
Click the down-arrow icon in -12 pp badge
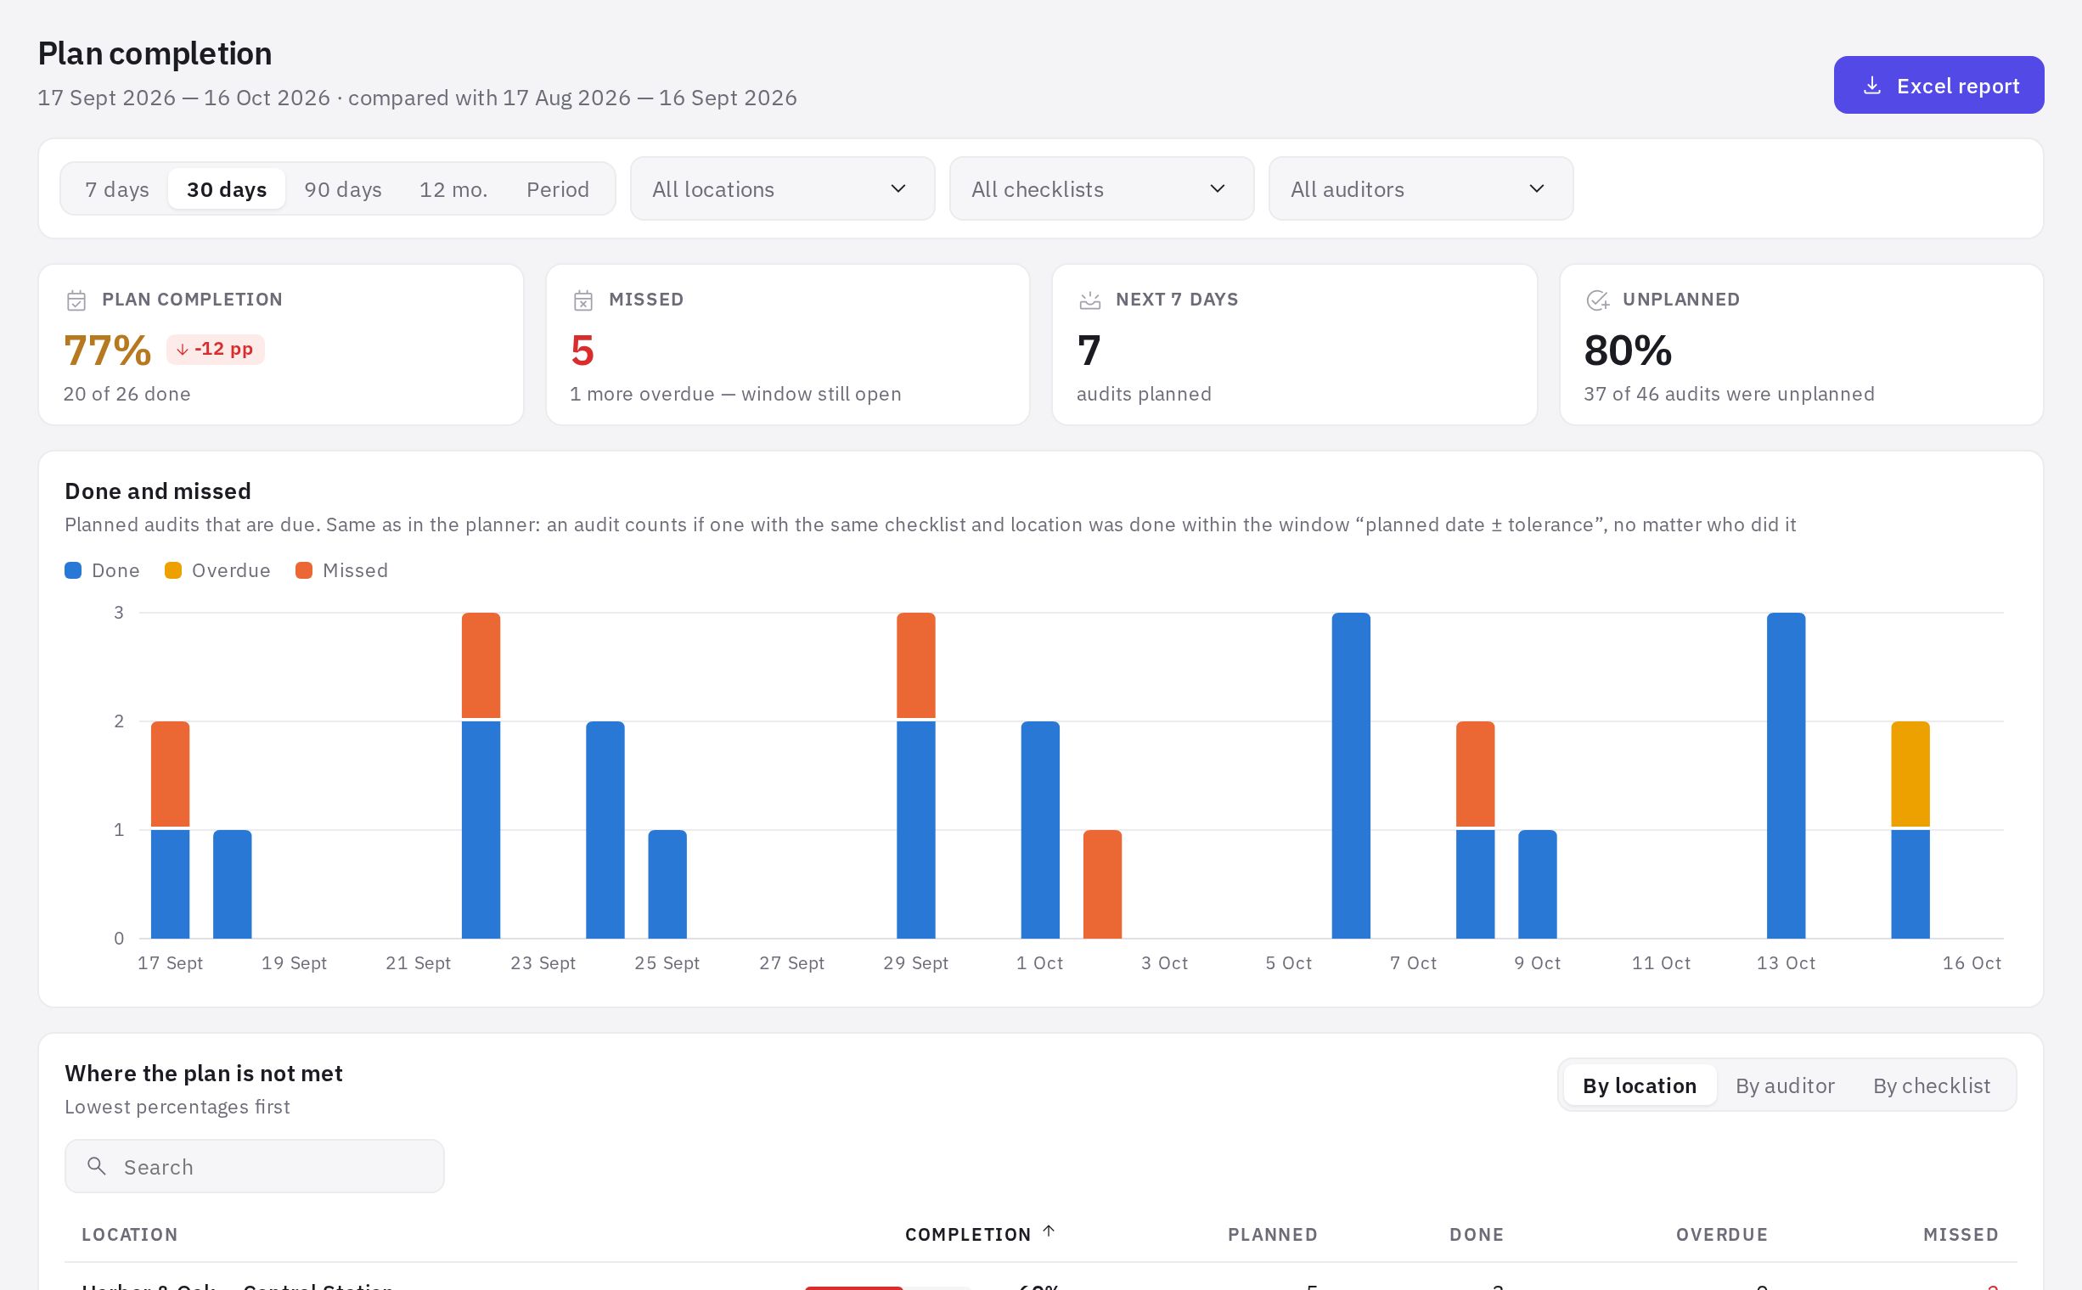click(x=182, y=349)
